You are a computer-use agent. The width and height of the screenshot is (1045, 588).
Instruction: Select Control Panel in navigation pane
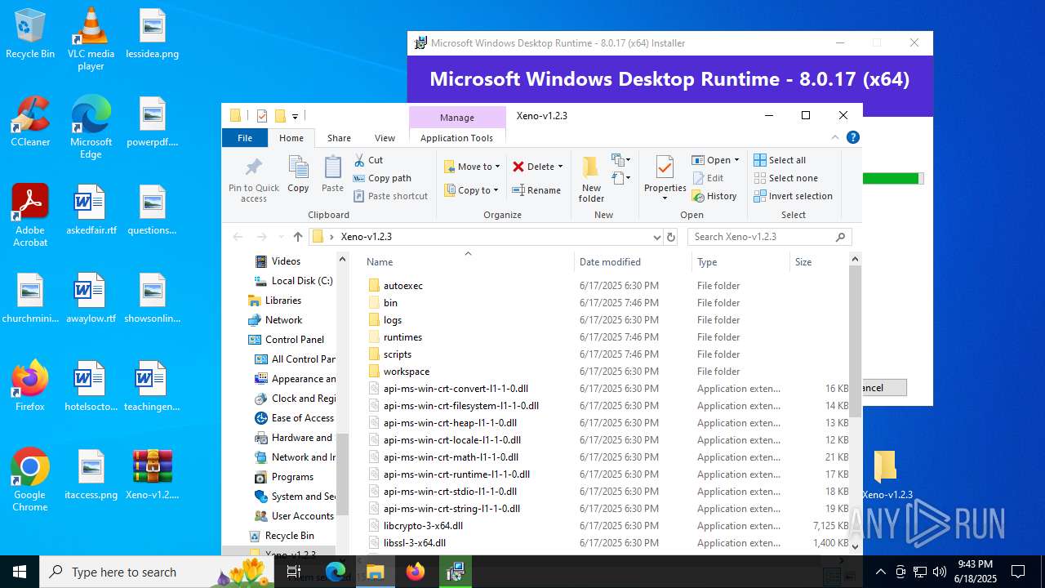tap(295, 340)
